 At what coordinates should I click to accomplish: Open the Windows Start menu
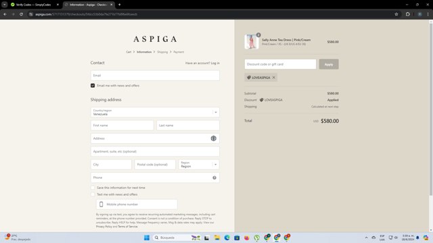tap(147, 238)
